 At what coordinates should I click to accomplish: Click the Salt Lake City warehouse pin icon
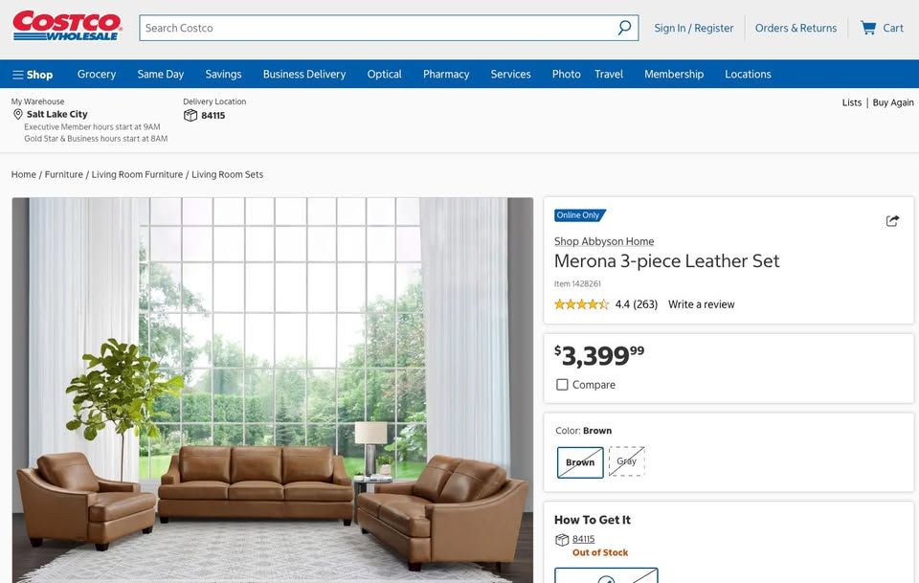coord(18,114)
